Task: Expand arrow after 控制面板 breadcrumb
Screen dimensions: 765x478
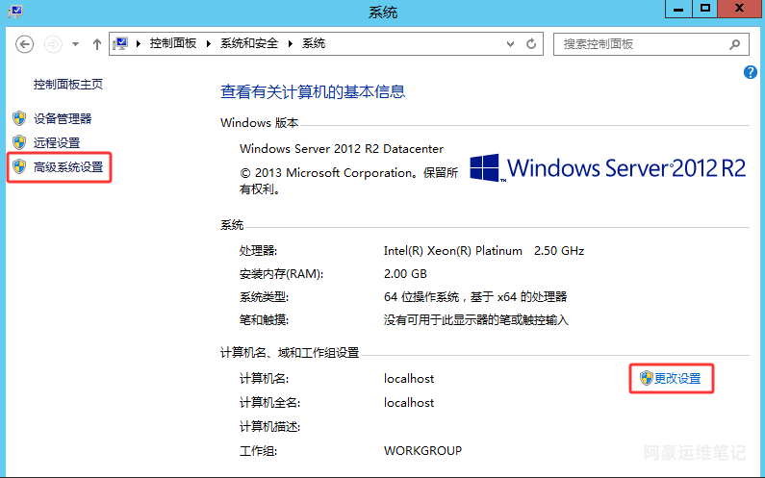Action: [208, 44]
